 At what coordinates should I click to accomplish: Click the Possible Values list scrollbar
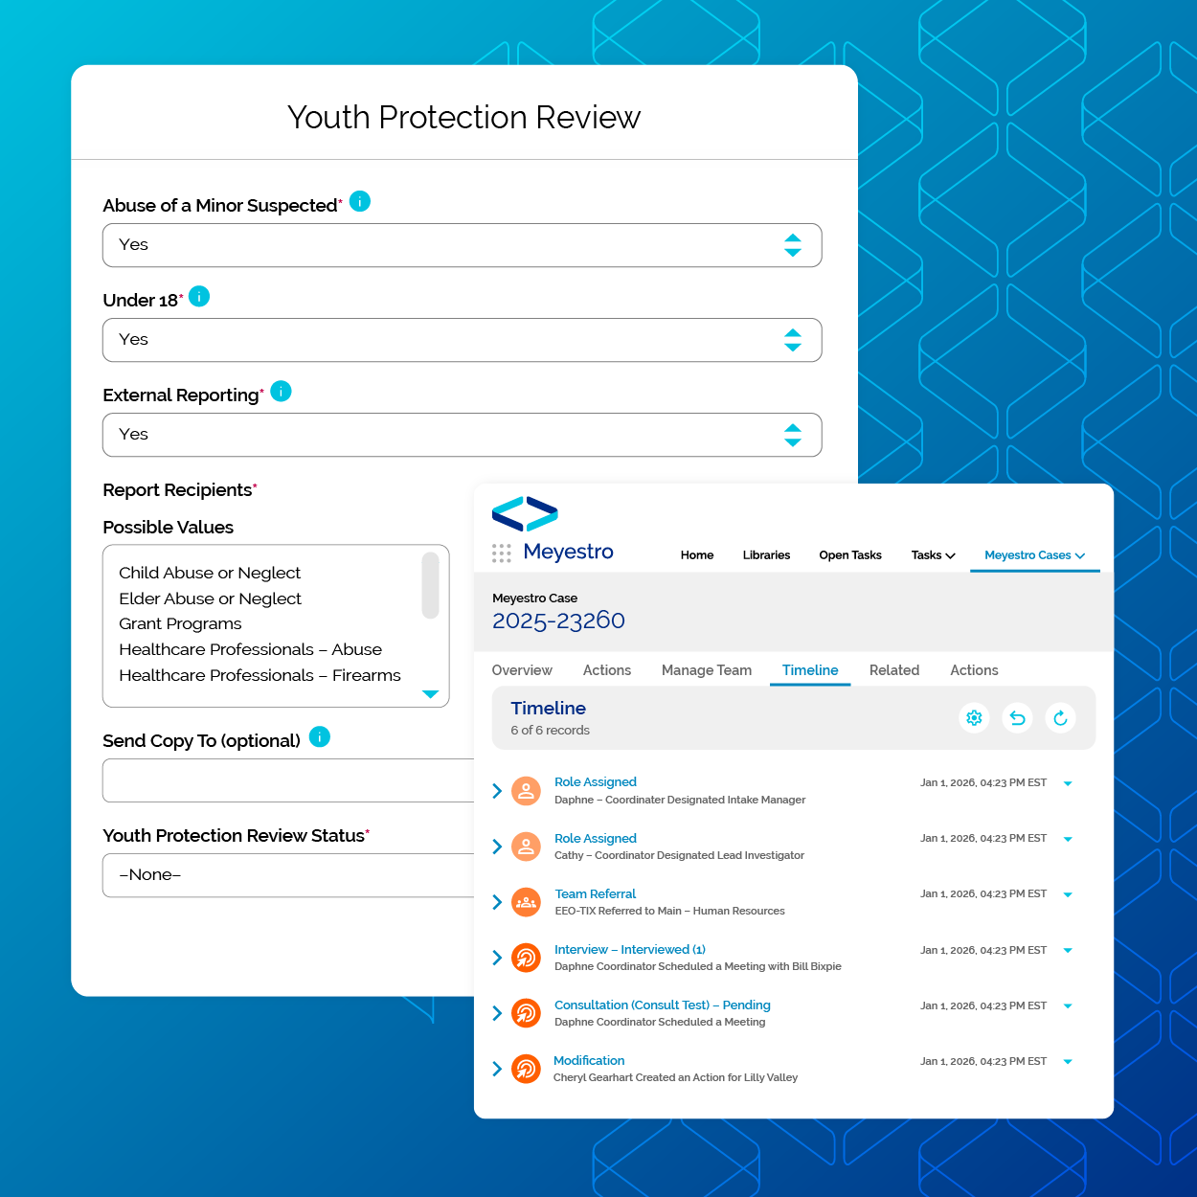point(430,584)
